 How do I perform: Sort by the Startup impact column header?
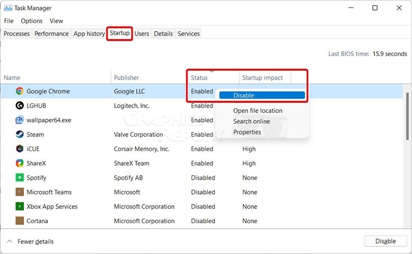point(263,78)
